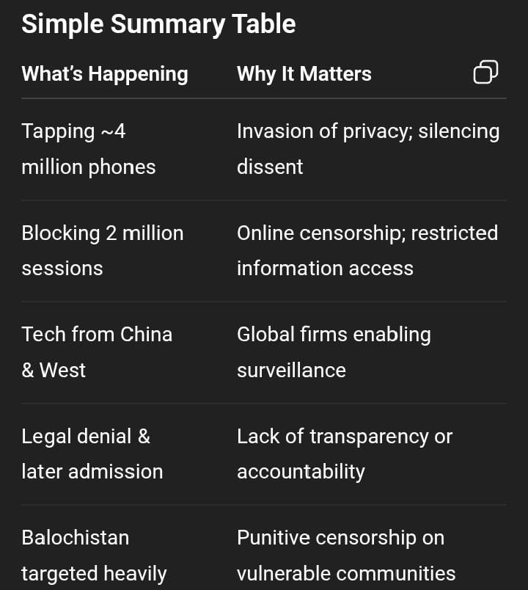Copy the summary table using the copy icon
This screenshot has width=528, height=590.
pos(485,73)
